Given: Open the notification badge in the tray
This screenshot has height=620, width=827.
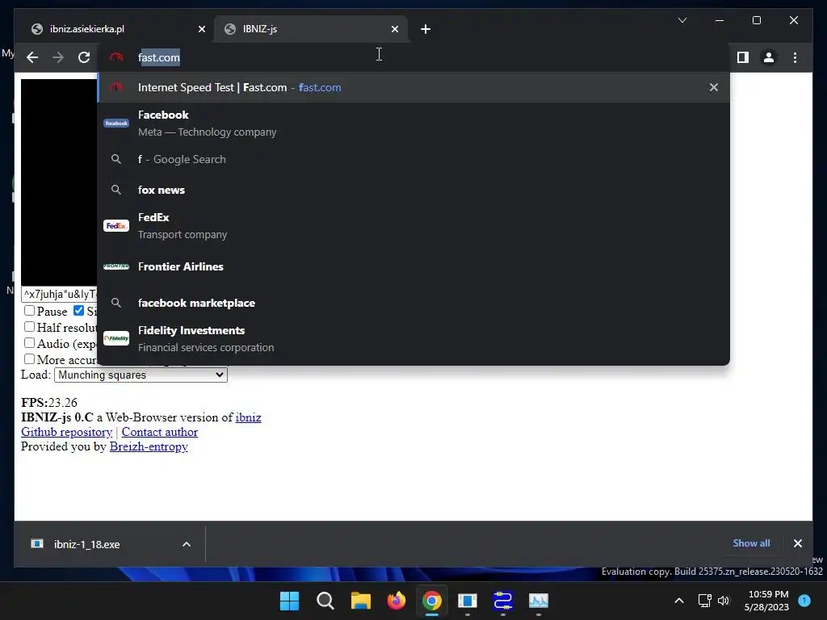Looking at the screenshot, I should (x=804, y=601).
